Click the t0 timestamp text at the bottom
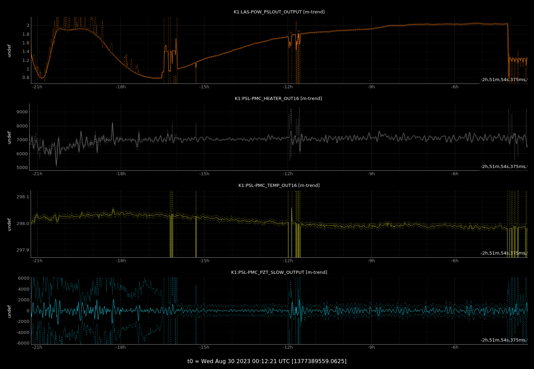Viewport: 534px width, 369px height. click(267, 361)
